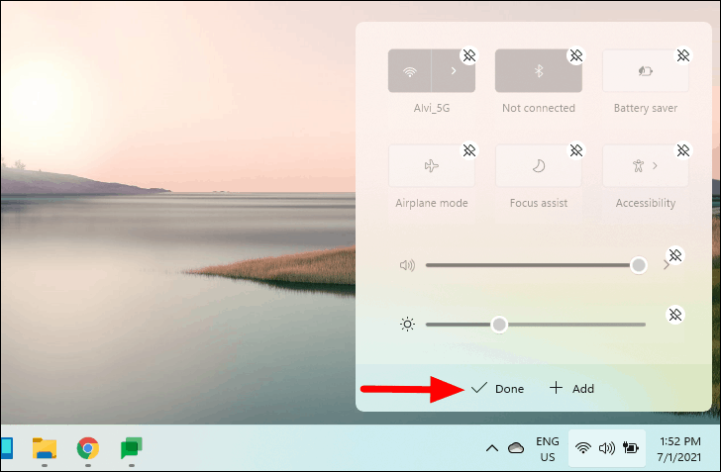Toggle the Bluetooth tile
Screen dimensions: 721x472
(539, 71)
